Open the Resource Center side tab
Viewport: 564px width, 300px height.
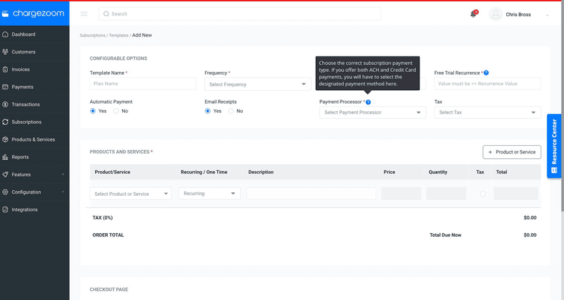pyautogui.click(x=554, y=146)
